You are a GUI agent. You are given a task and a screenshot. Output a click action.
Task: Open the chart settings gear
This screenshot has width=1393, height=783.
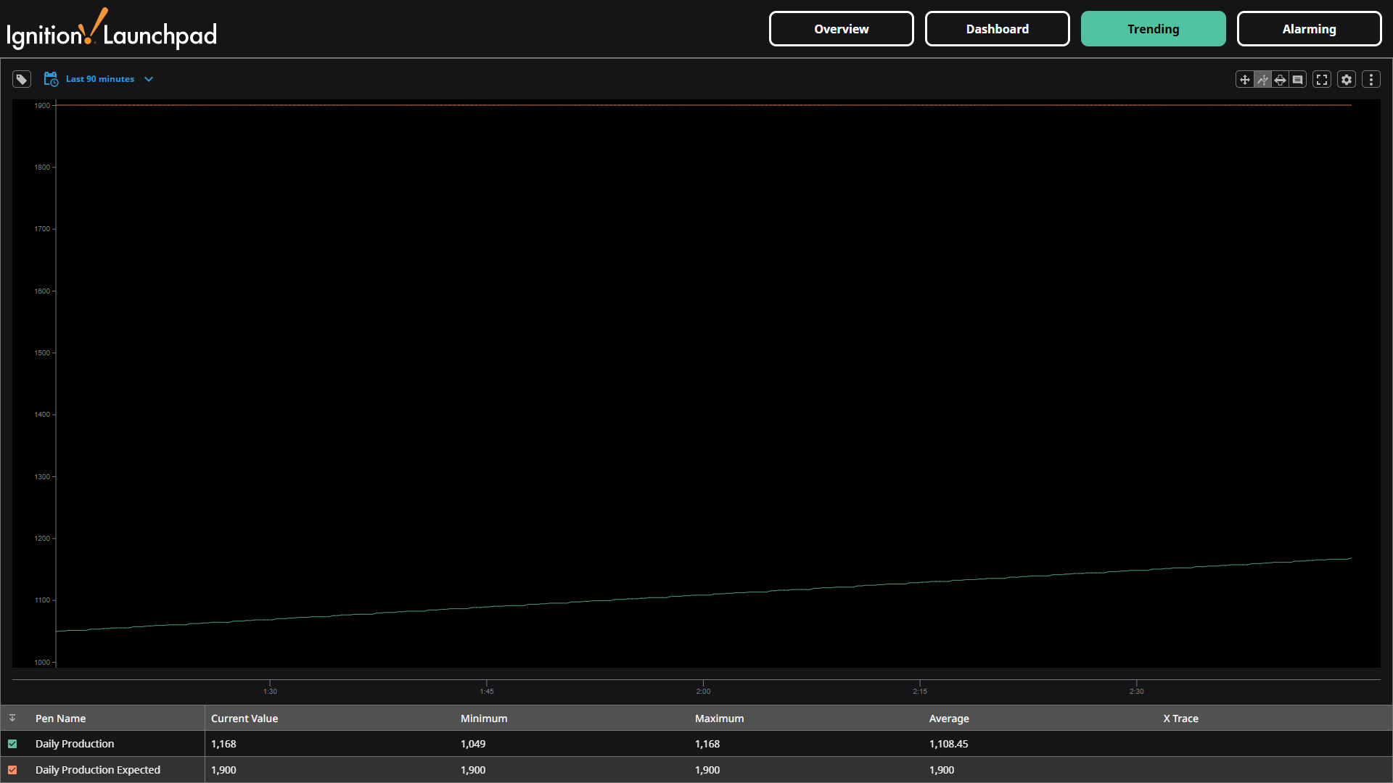click(1347, 80)
